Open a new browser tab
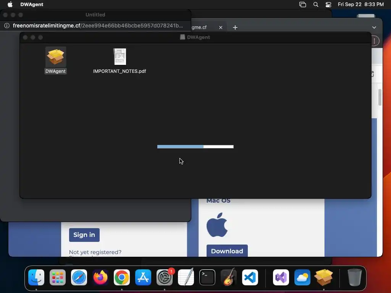The width and height of the screenshot is (391, 293). 235,27
